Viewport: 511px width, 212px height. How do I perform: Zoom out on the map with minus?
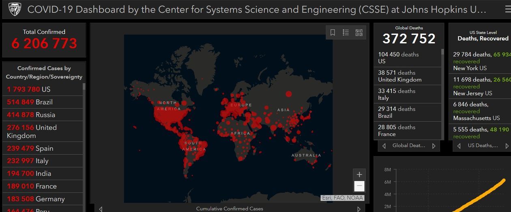click(x=359, y=186)
